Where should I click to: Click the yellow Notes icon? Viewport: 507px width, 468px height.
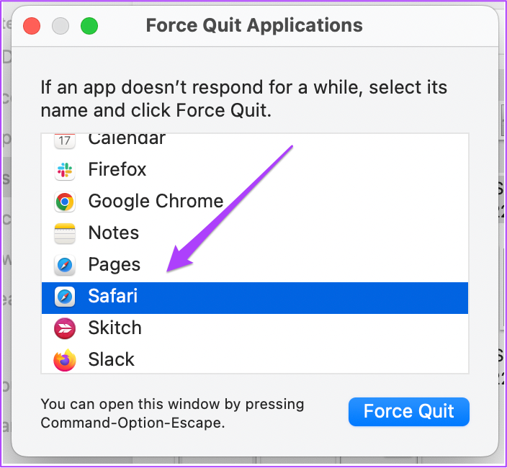point(65,233)
